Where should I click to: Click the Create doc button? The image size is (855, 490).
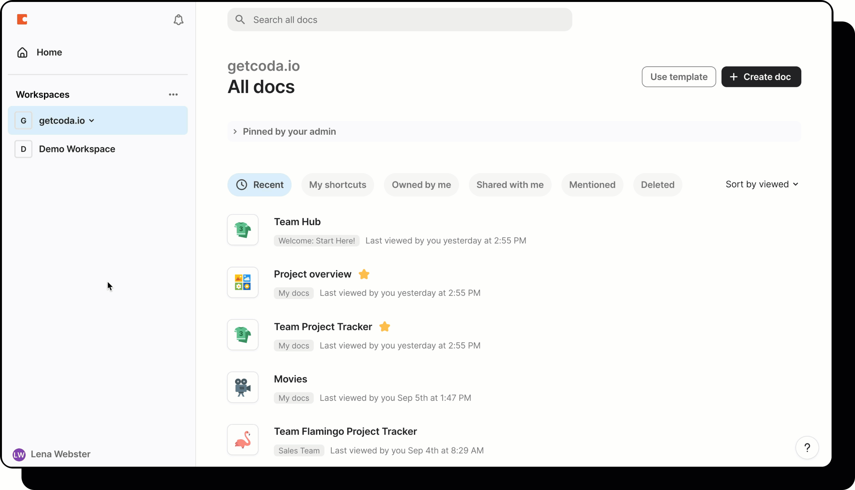[761, 77]
